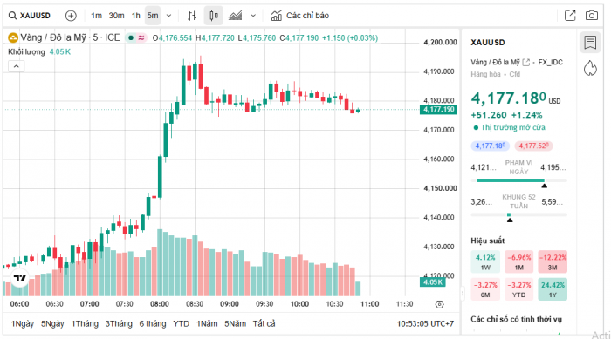Select the candlestick chart style icon
The width and height of the screenshot is (611, 339).
tap(214, 16)
